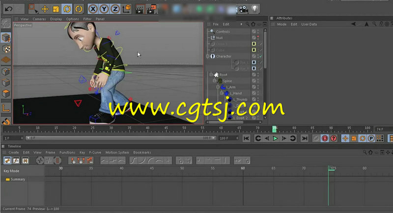Collapse the Spine tree node

(x=215, y=81)
